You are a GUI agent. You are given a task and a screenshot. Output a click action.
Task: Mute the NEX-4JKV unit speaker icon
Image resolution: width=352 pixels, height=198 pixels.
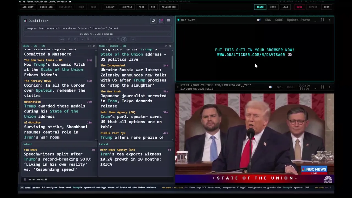tap(259, 20)
